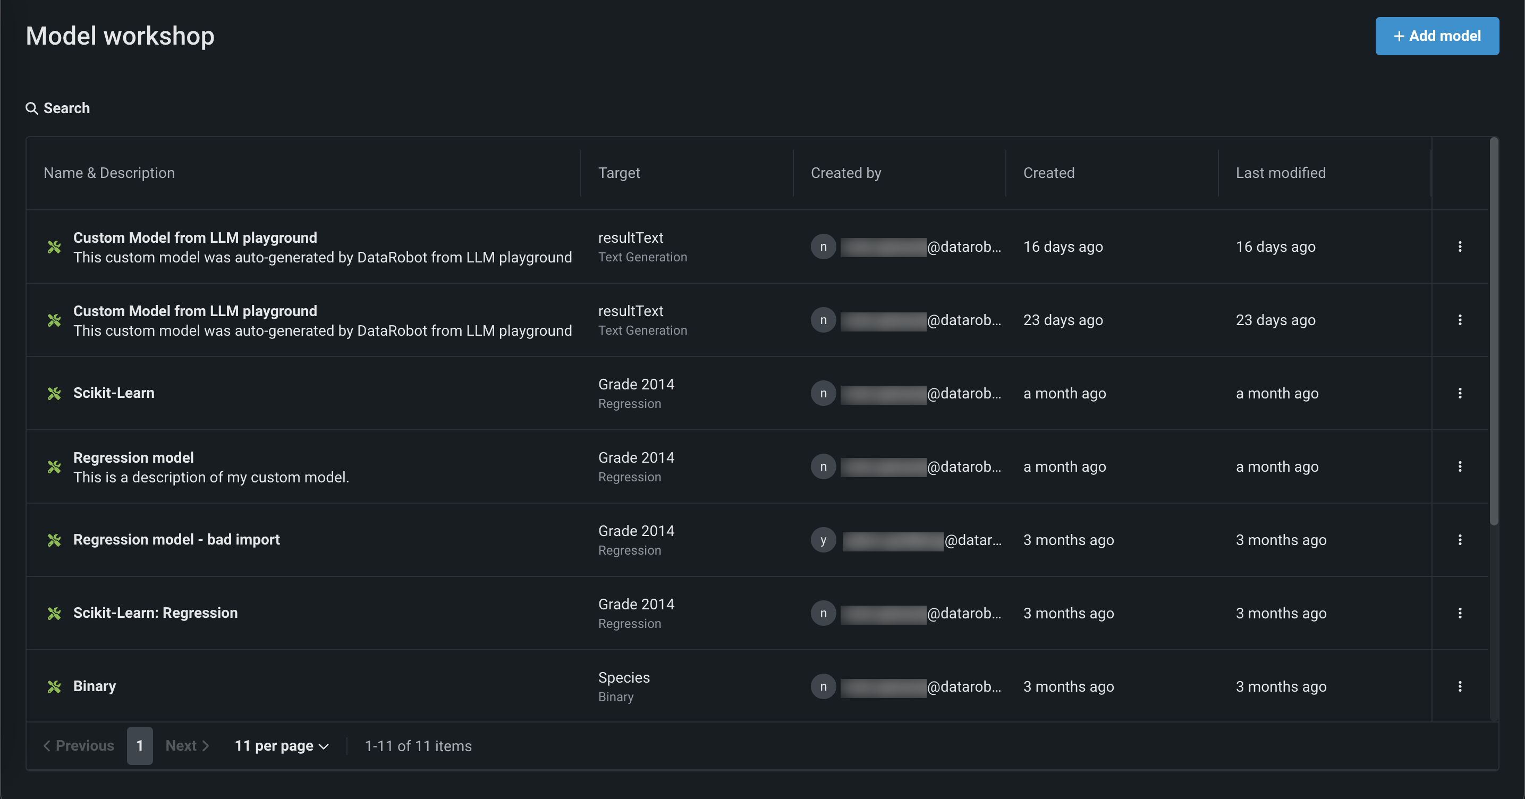The height and width of the screenshot is (799, 1525).
Task: Click the Add model button
Action: pos(1437,36)
